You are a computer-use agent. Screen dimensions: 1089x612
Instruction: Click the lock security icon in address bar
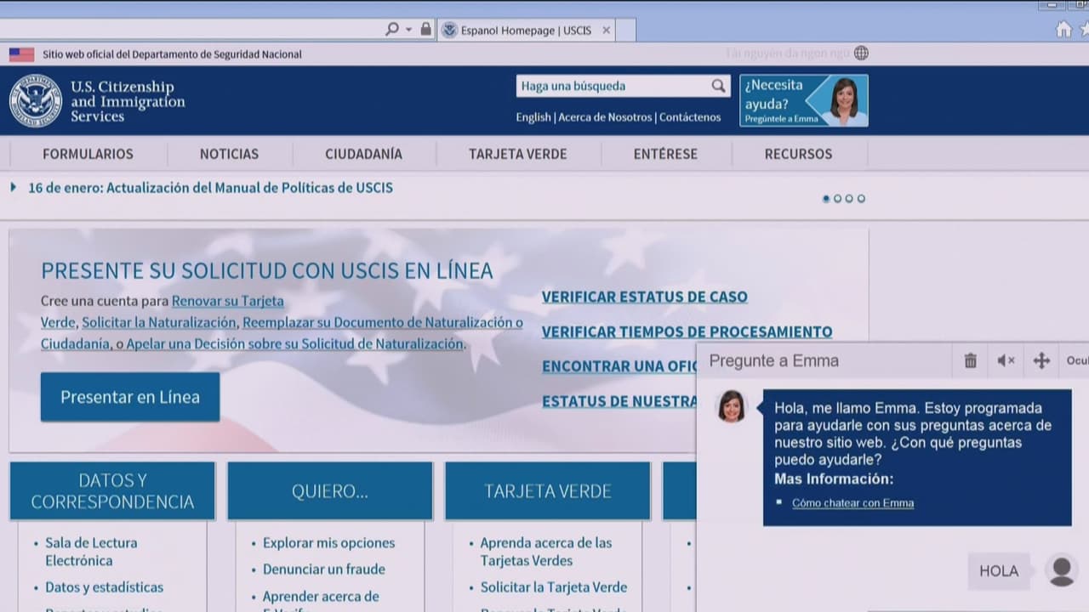[x=425, y=30]
